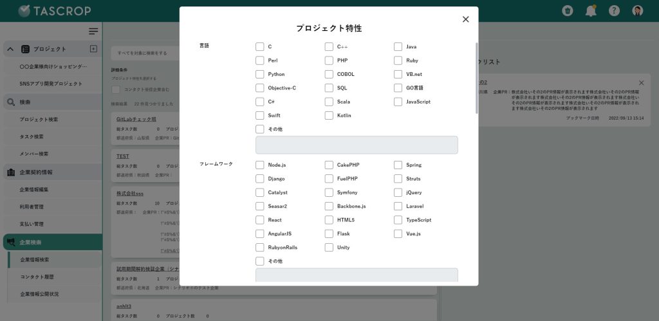
Task: Select the JavaScript checkbox
Action: click(x=398, y=102)
